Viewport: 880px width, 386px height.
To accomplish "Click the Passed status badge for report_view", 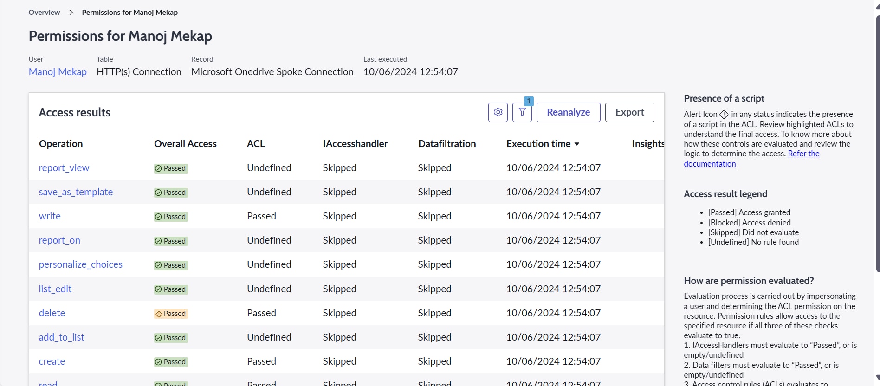I will tap(171, 168).
